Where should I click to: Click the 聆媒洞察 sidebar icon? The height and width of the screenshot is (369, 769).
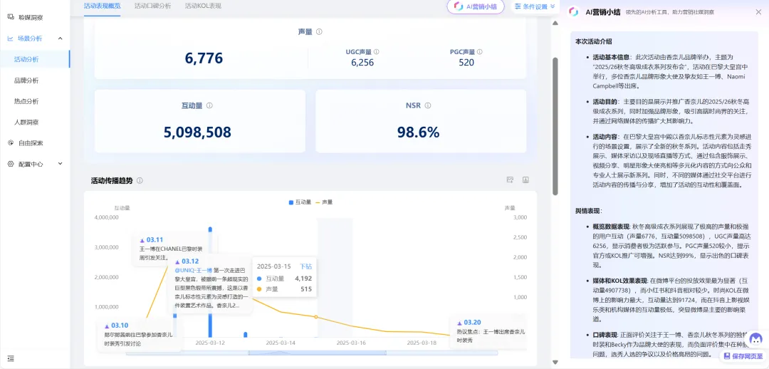[11, 17]
